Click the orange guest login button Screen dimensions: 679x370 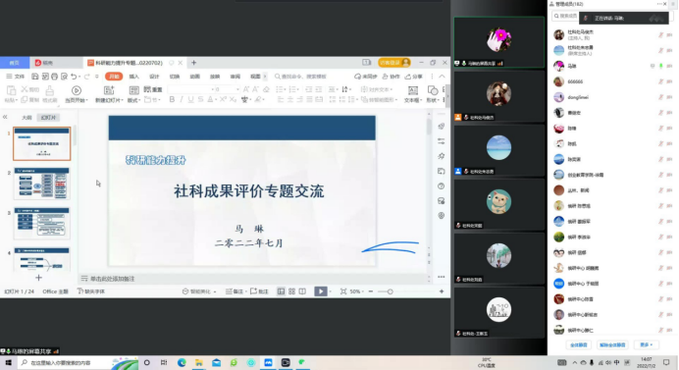pyautogui.click(x=393, y=63)
